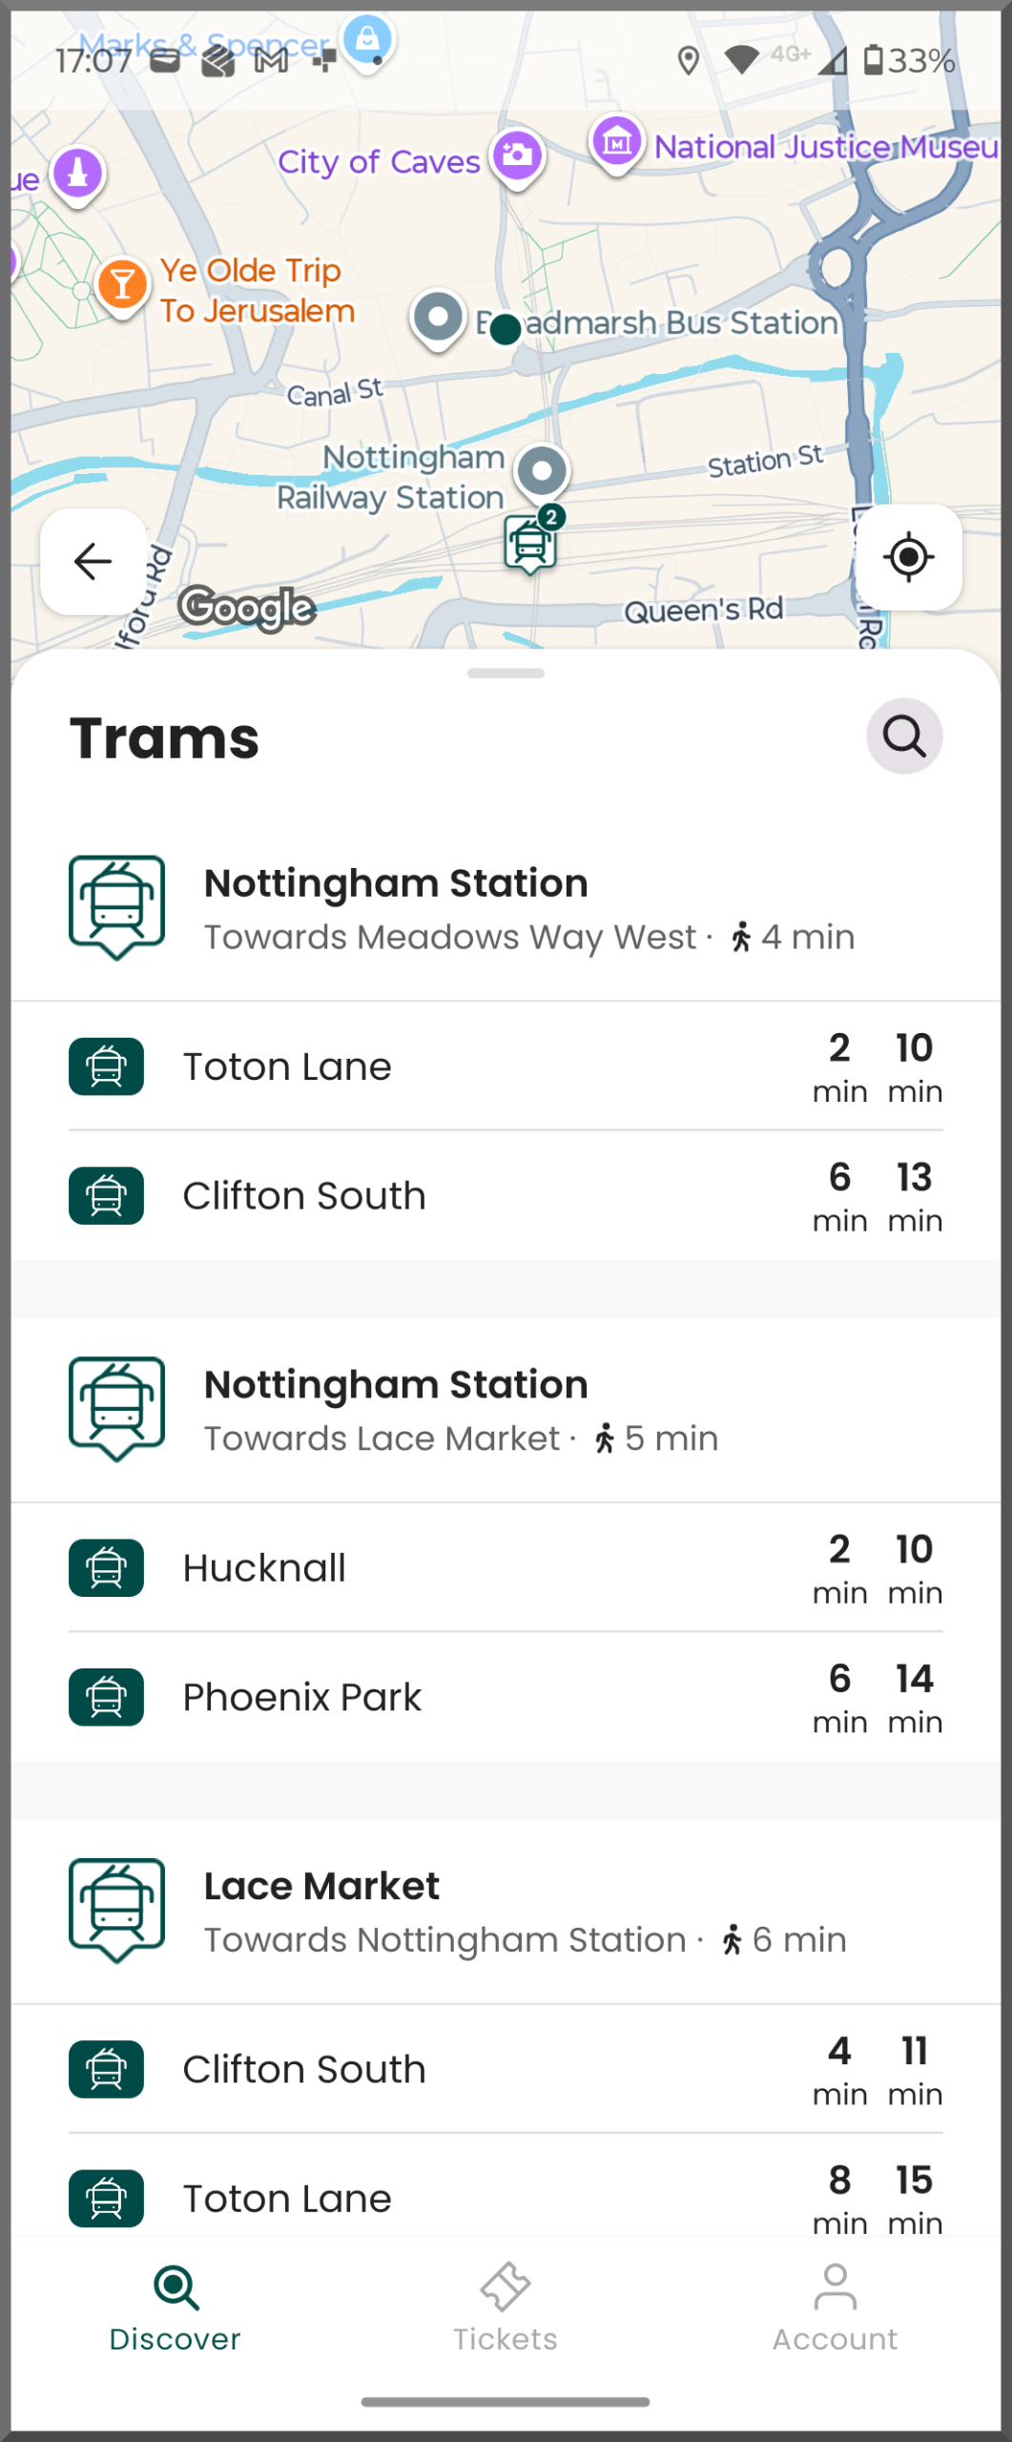Switch to the Tickets tab
1012x2442 pixels.
pos(506,2308)
